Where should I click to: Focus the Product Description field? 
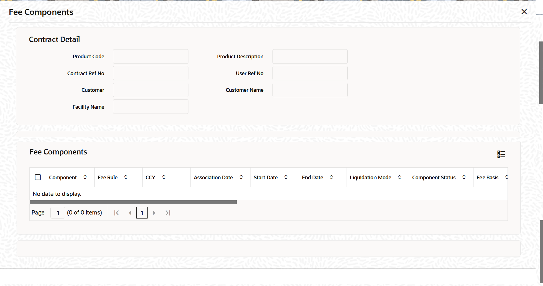click(310, 57)
